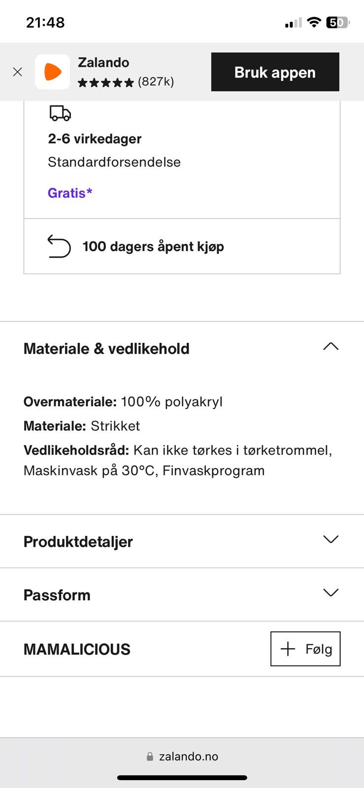Screen dimensions: 364x788
Task: Tap the zalando.no address bar
Action: pyautogui.click(x=188, y=756)
